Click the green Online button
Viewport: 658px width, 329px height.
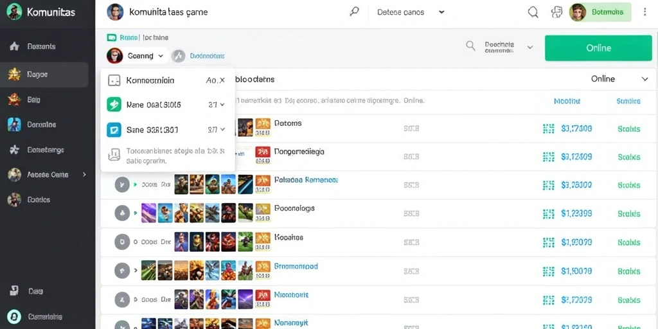pos(598,48)
